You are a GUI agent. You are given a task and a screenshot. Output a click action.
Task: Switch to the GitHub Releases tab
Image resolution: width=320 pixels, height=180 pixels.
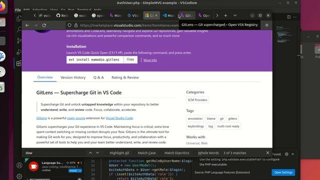coord(62,15)
